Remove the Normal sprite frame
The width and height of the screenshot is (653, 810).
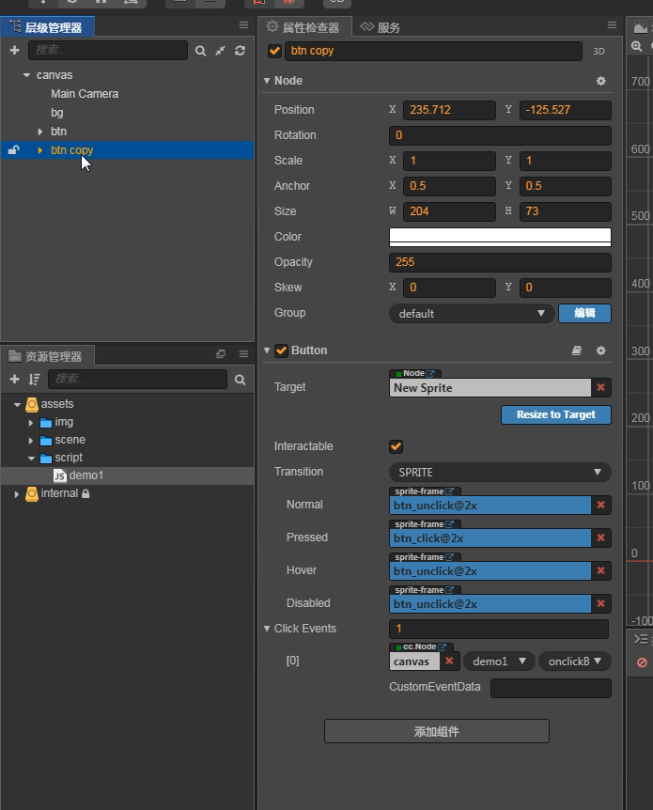point(600,505)
